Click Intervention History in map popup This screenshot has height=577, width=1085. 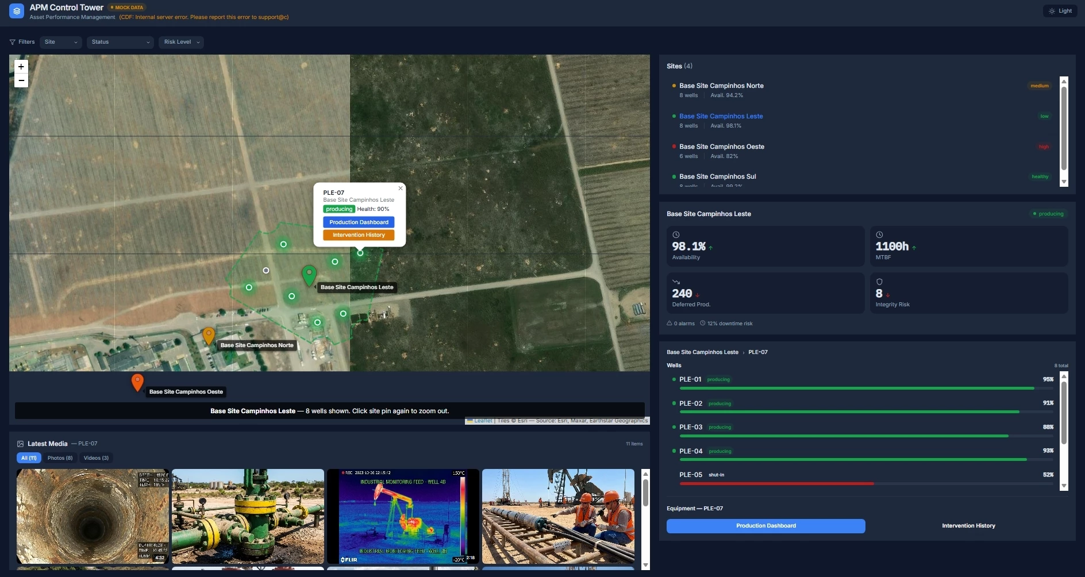359,235
